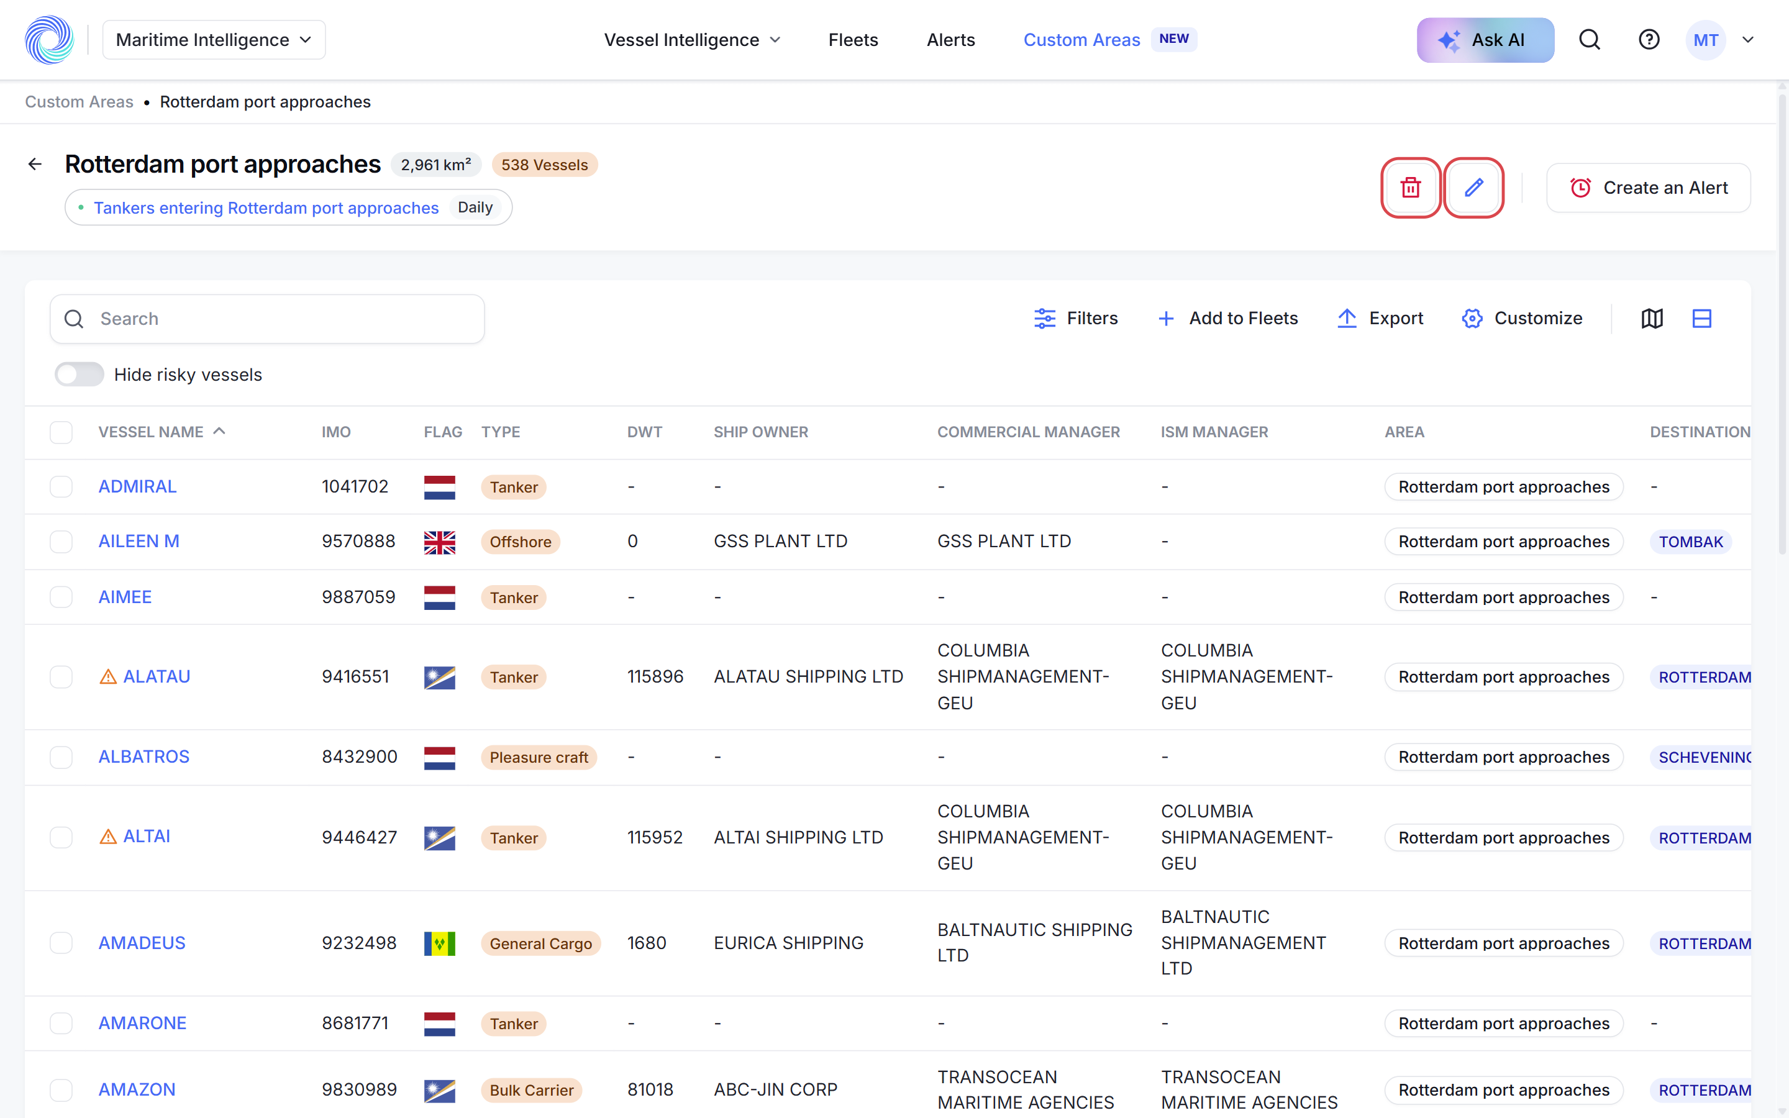This screenshot has height=1118, width=1789.
Task: Select the ADMIRAL row checkbox
Action: (x=61, y=486)
